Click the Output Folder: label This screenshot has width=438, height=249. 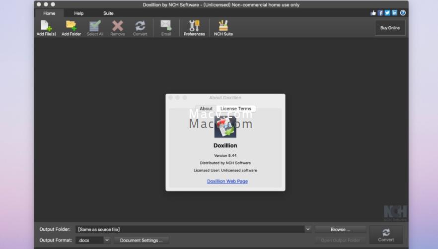pos(55,229)
